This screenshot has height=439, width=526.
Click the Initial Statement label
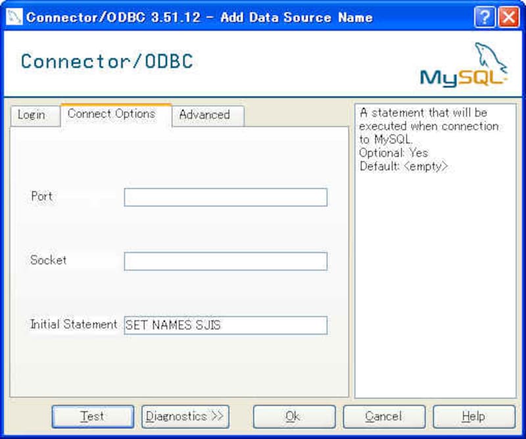point(74,325)
